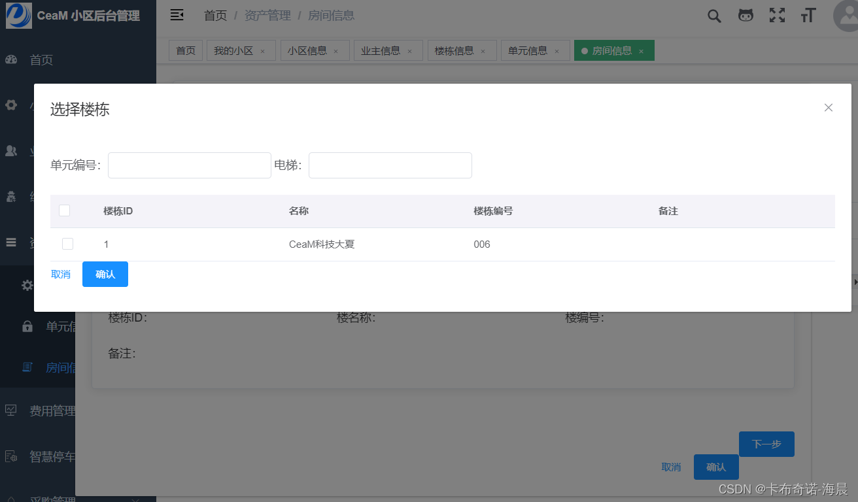Close the 房间信息 tab
The width and height of the screenshot is (858, 502).
(642, 51)
